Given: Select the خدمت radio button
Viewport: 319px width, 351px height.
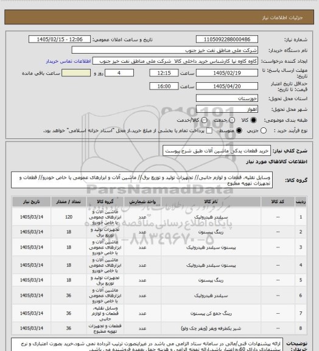Looking at the screenshot, I should 232,120.
